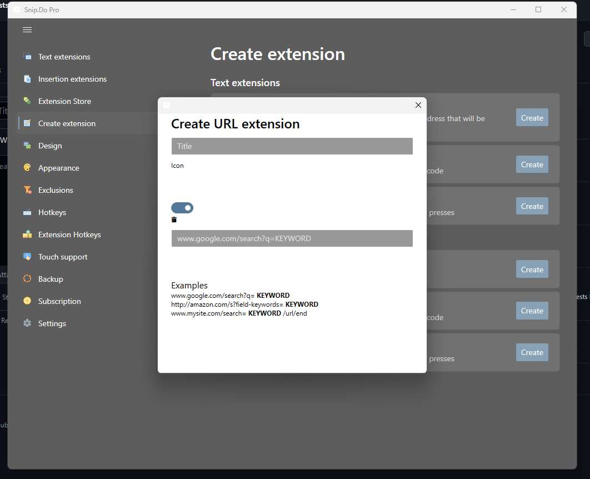Viewport: 590px width, 479px height.
Task: Open the Hotkeys keyboard icon
Action: coord(27,212)
